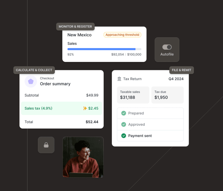Click the Prepared green checkmark icon
Screen dimensions: 223x191
point(124,113)
